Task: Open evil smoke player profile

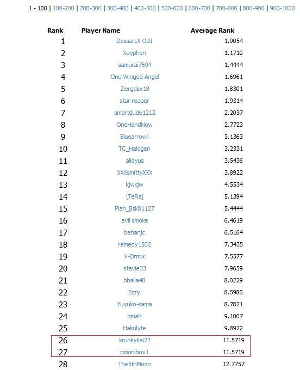Action: click(x=135, y=220)
